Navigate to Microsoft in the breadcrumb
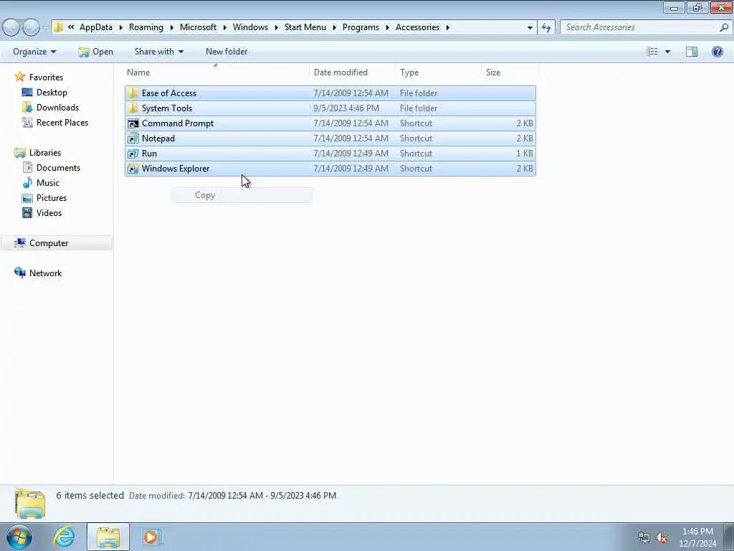This screenshot has width=734, height=551. 198,27
